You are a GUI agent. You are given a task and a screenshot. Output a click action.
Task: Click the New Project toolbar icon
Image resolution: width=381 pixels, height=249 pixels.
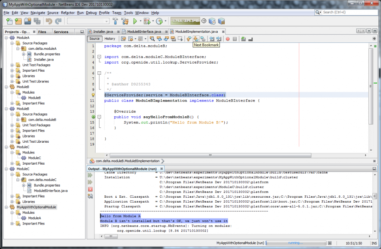pyautogui.click(x=19, y=21)
